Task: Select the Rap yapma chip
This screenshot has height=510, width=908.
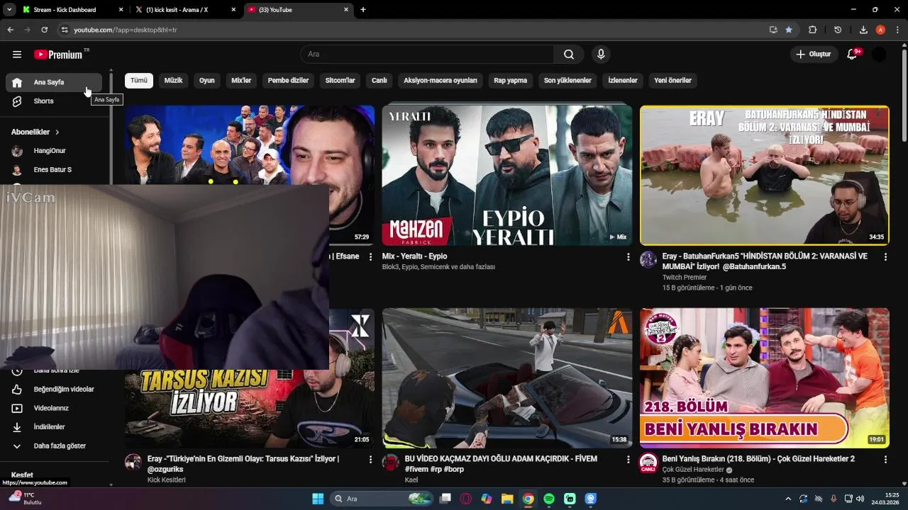Action: [x=511, y=81]
